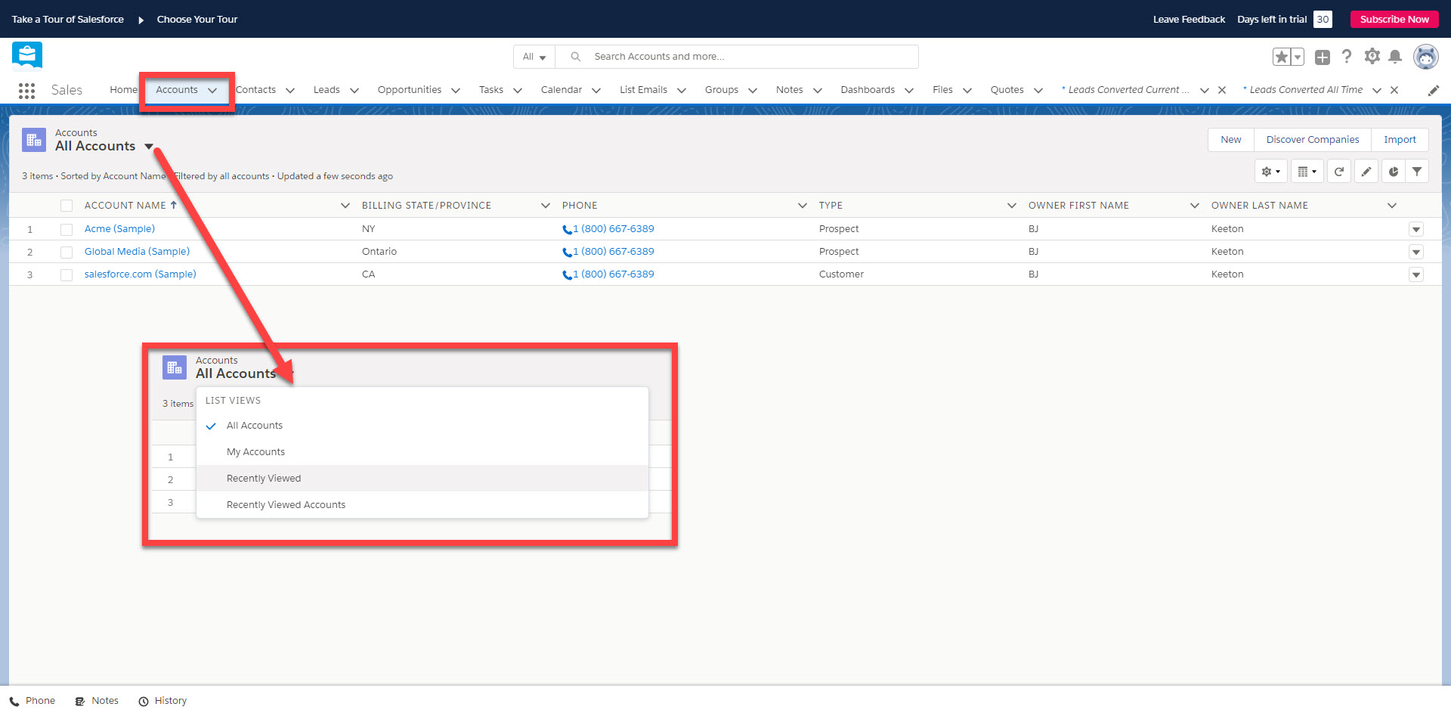1451x716 pixels.
Task: Expand the All Accounts list view dropdown
Action: [x=149, y=147]
